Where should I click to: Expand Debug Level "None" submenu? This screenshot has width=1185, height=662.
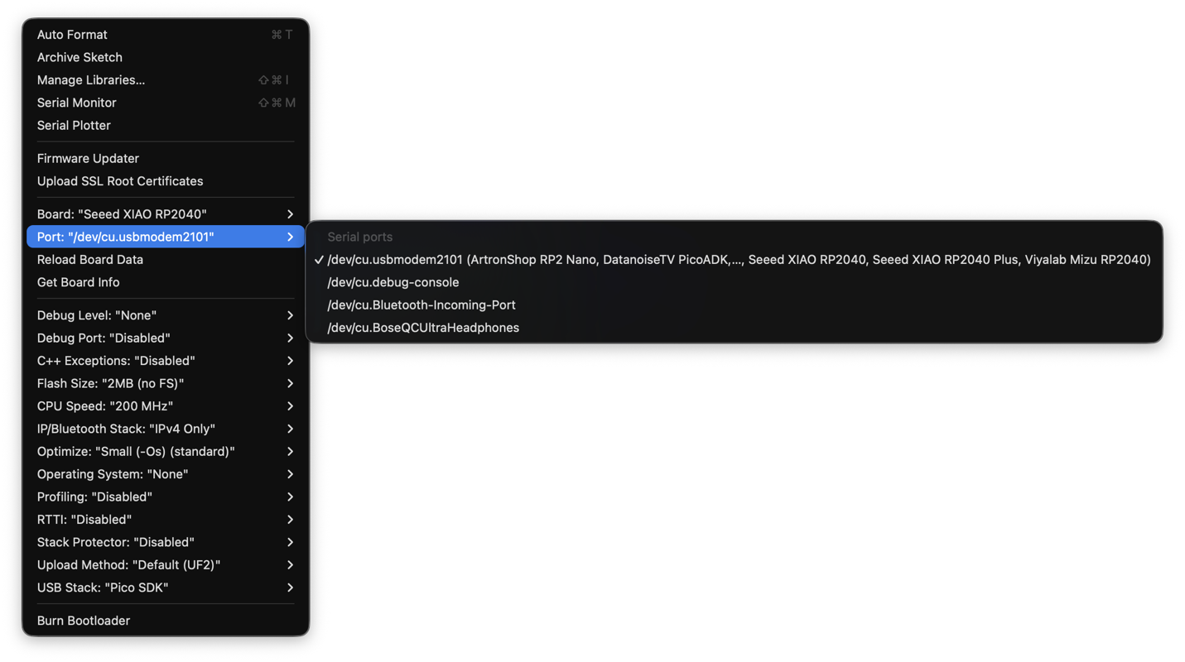(166, 315)
